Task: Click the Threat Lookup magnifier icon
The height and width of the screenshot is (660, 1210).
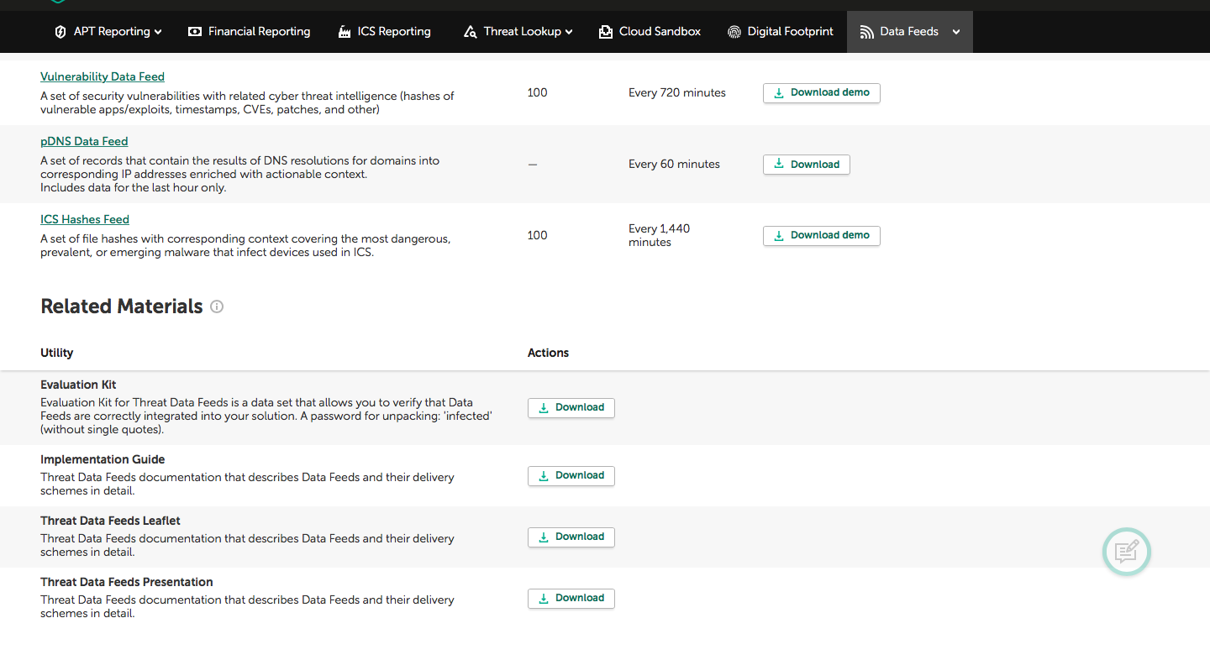Action: pos(471,32)
